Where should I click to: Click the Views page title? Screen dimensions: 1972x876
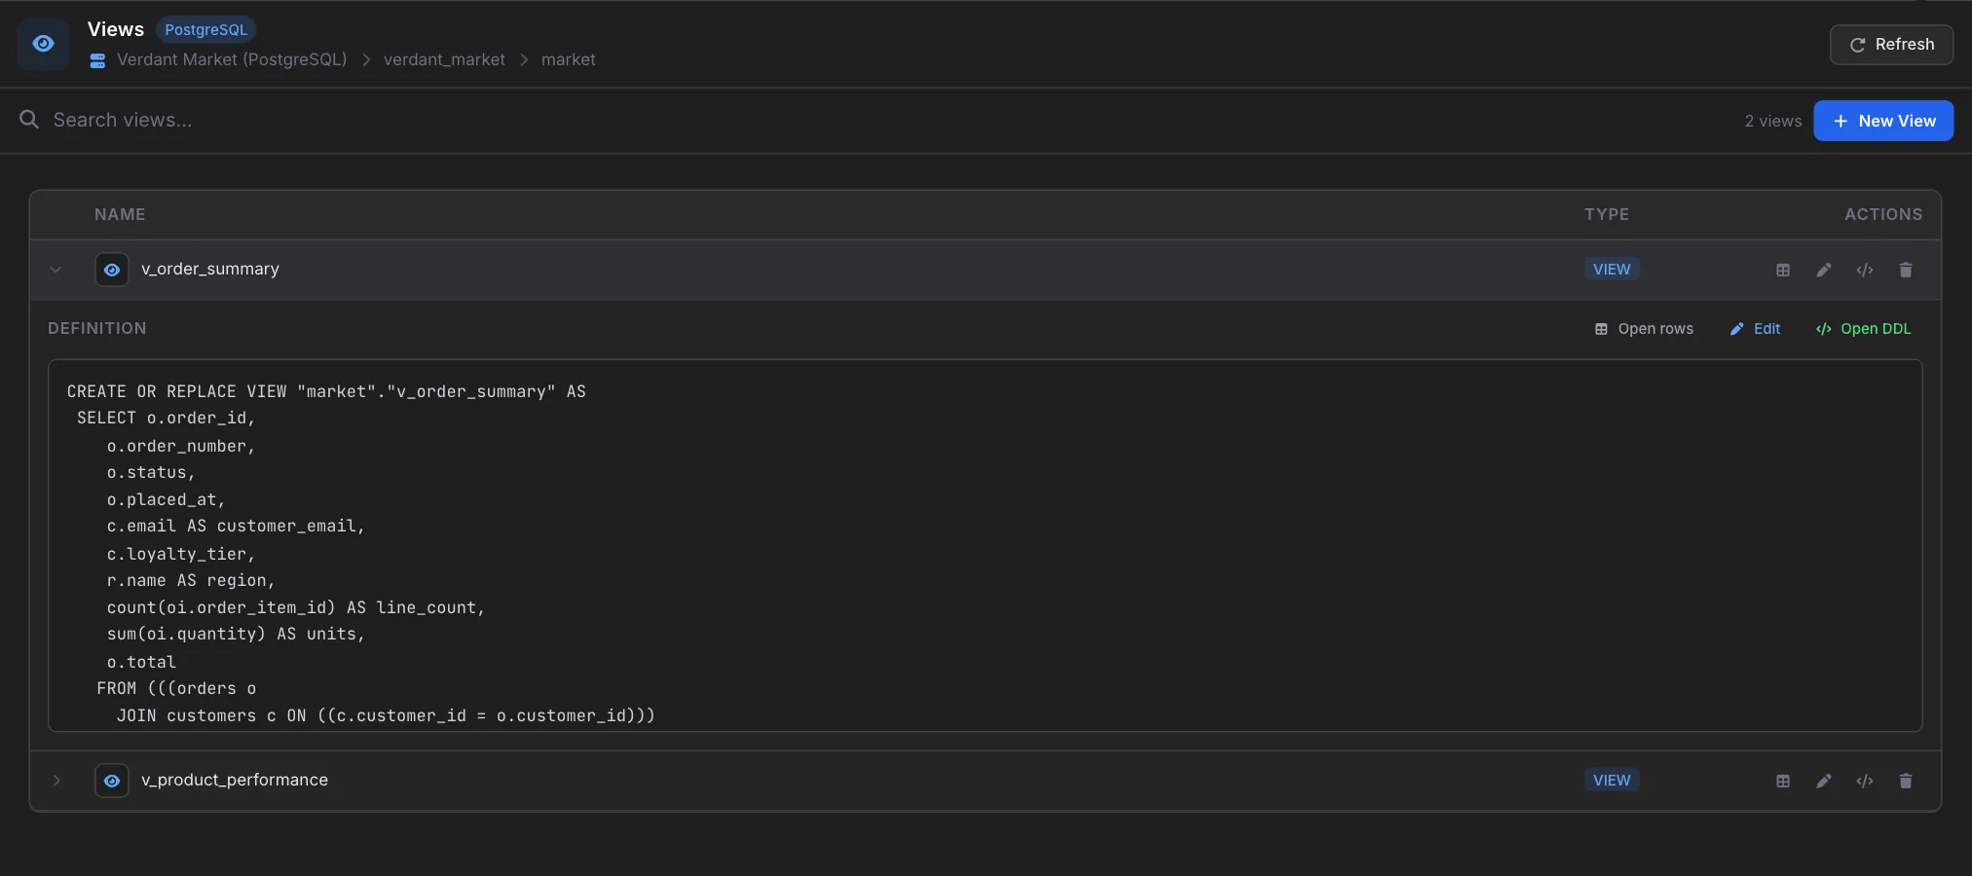click(115, 29)
